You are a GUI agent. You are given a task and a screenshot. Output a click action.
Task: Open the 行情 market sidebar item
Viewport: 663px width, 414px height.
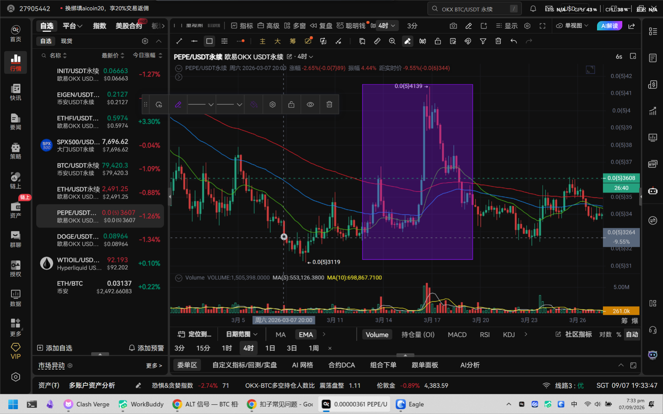pos(16,62)
